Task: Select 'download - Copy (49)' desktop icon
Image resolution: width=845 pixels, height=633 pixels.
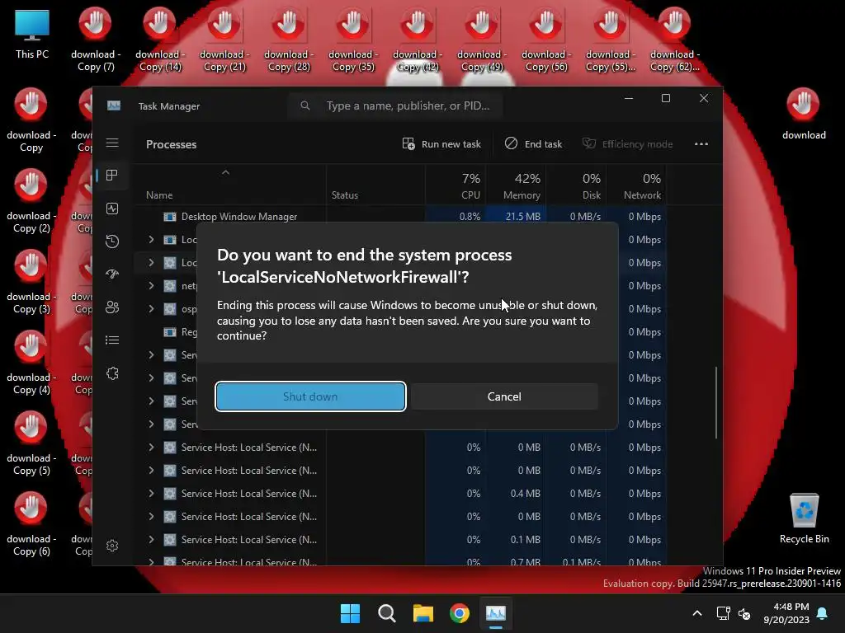Action: 482,39
